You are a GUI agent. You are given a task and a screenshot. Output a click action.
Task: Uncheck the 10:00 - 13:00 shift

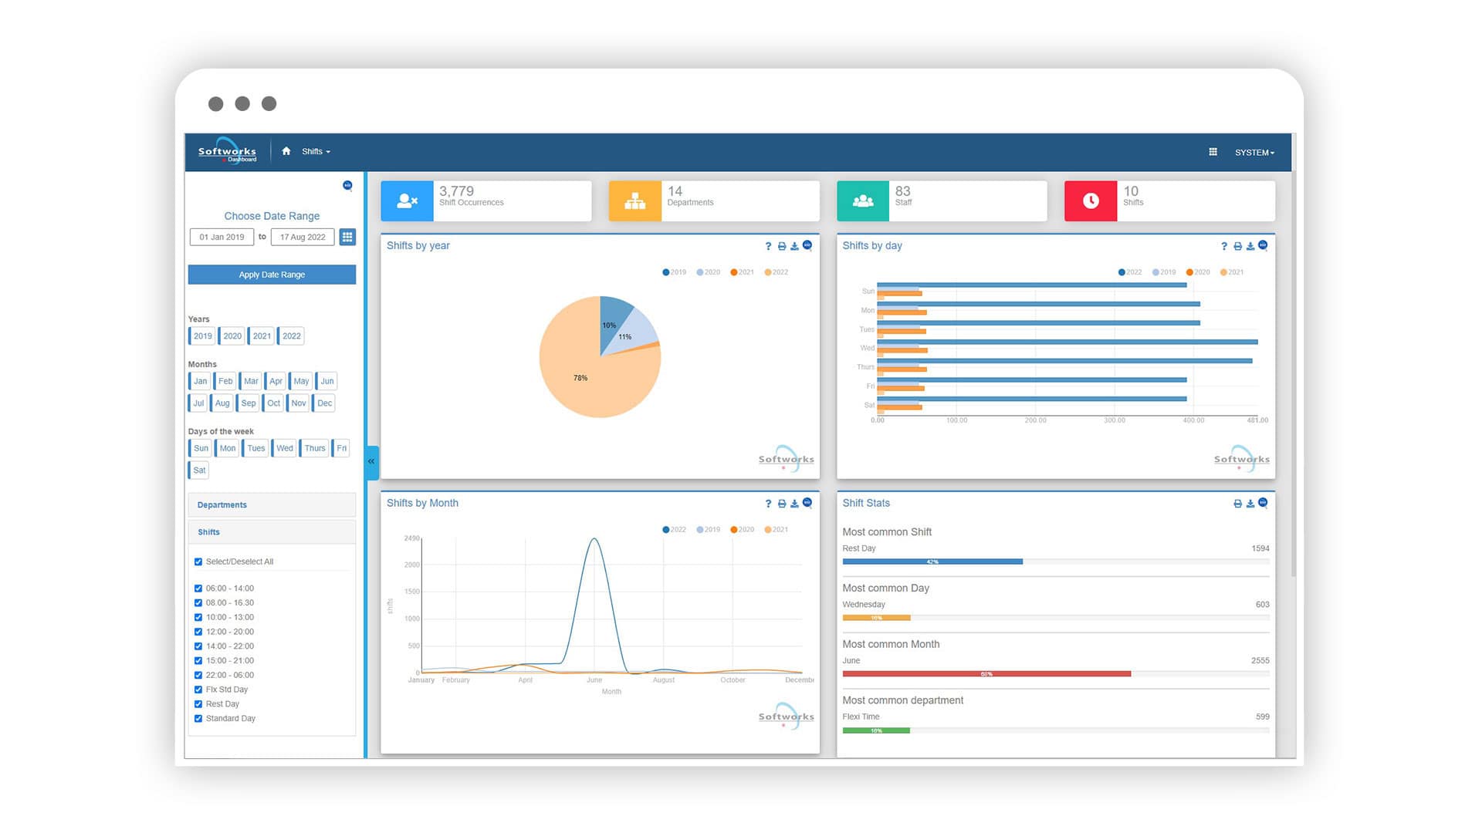click(198, 617)
